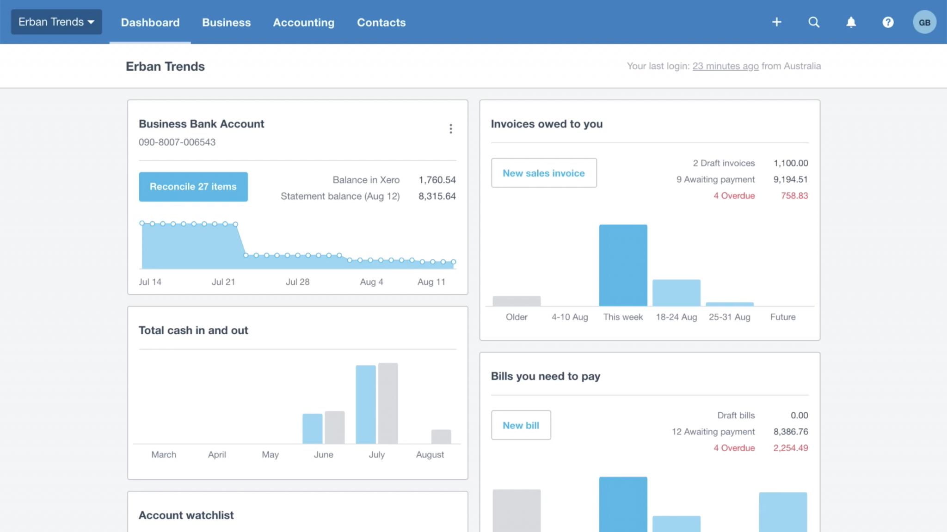View the 9 invoices awaiting payment
The height and width of the screenshot is (532, 947).
pos(715,179)
